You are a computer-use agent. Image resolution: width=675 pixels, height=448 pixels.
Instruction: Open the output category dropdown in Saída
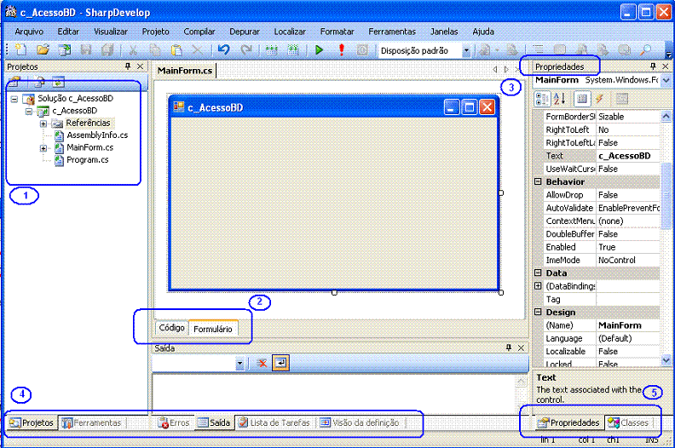coord(239,364)
